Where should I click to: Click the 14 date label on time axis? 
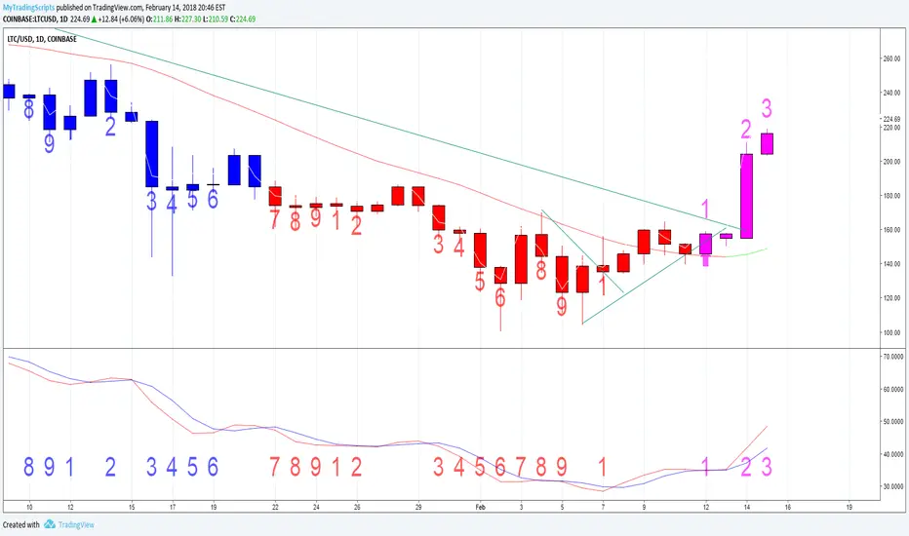[x=747, y=507]
